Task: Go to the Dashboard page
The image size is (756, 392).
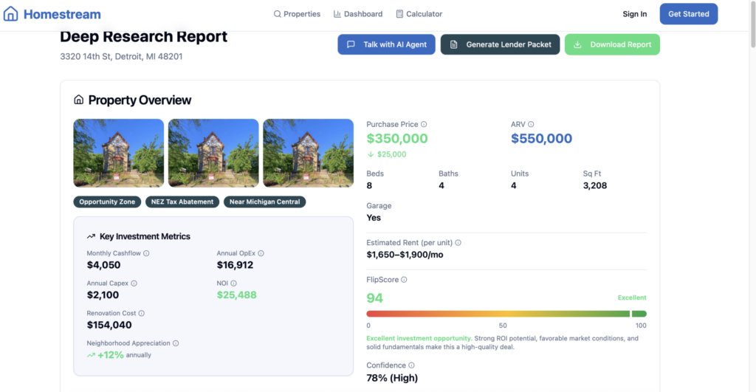Action: pos(358,14)
